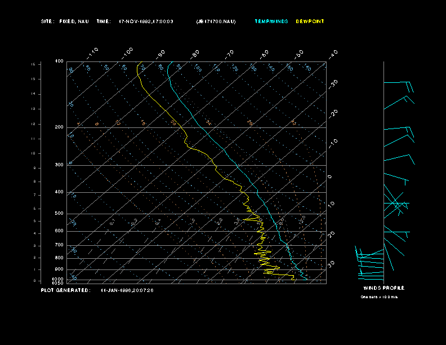Click the 700 pressure level label
This screenshot has height=345, width=446.
tap(59, 245)
